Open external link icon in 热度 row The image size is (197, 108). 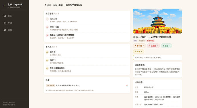[x=127, y=85]
